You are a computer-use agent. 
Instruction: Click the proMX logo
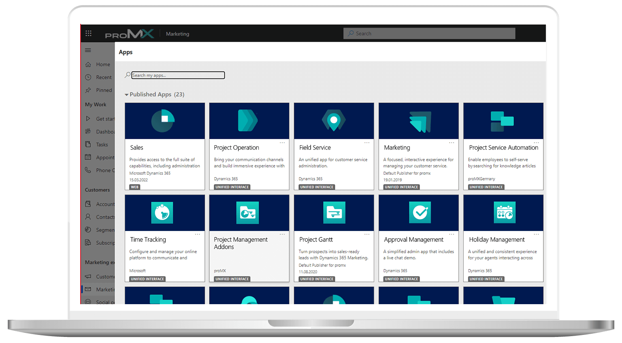pyautogui.click(x=130, y=34)
